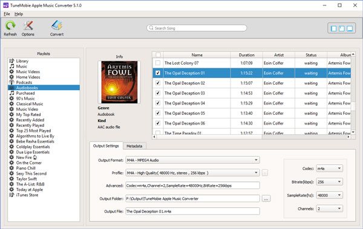Viewport: 363px width, 229px height.
Task: Uncheck The Opal Deception 02 checkbox
Action: pos(158,83)
